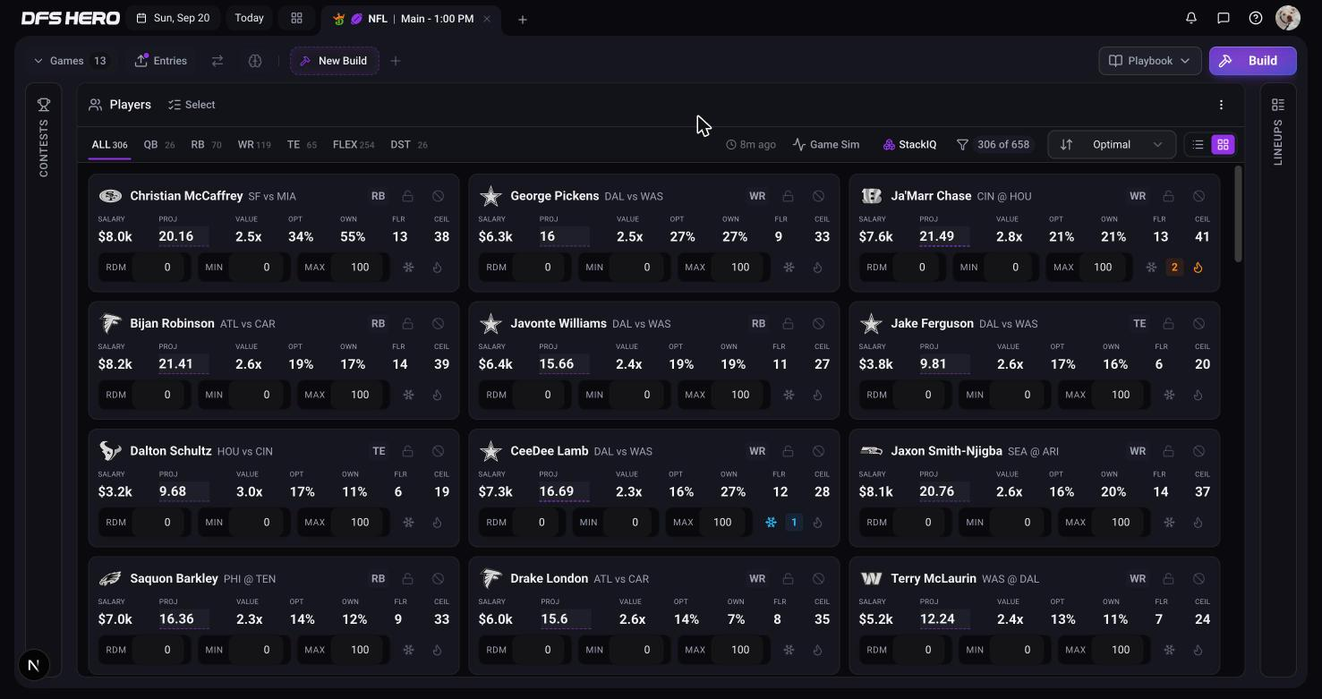Open the slate grid icon beside Today
Viewport: 1322px width, 699px height.
coord(296,18)
